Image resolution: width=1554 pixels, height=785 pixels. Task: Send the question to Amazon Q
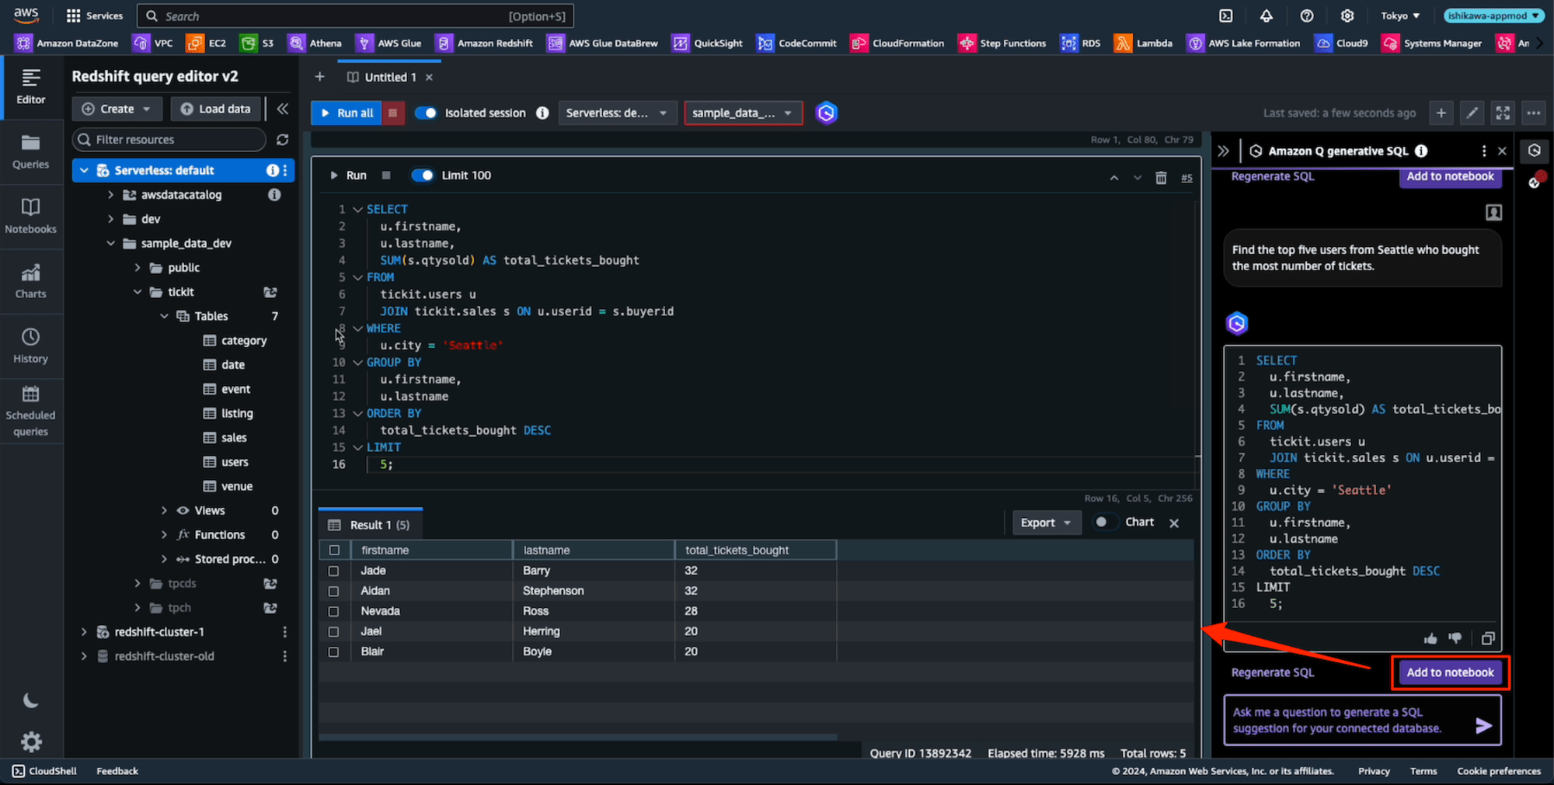click(1483, 725)
